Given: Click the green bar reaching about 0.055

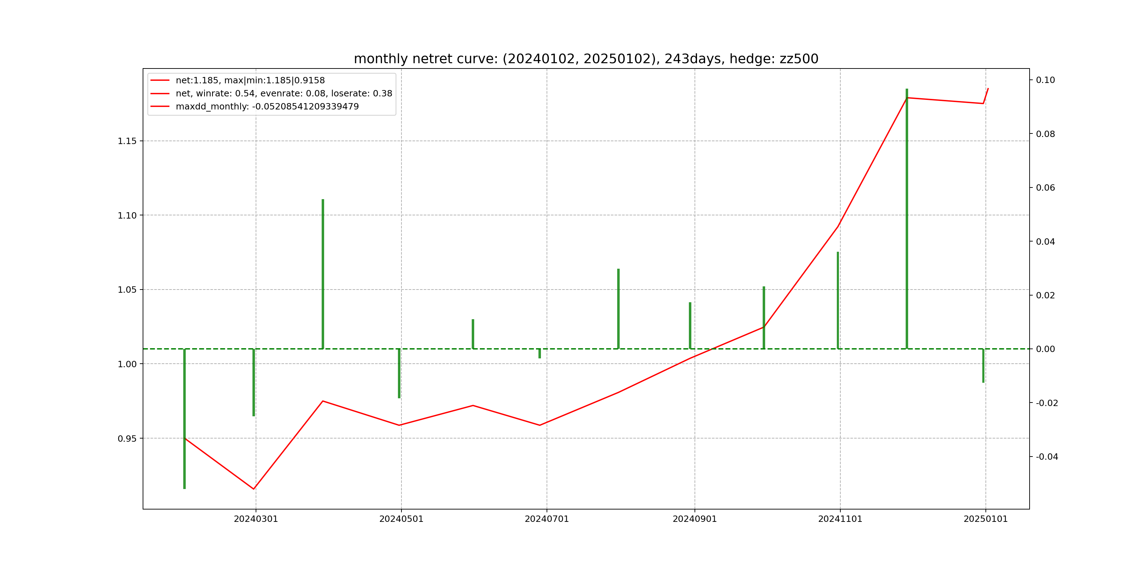Looking at the screenshot, I should pos(323,273).
